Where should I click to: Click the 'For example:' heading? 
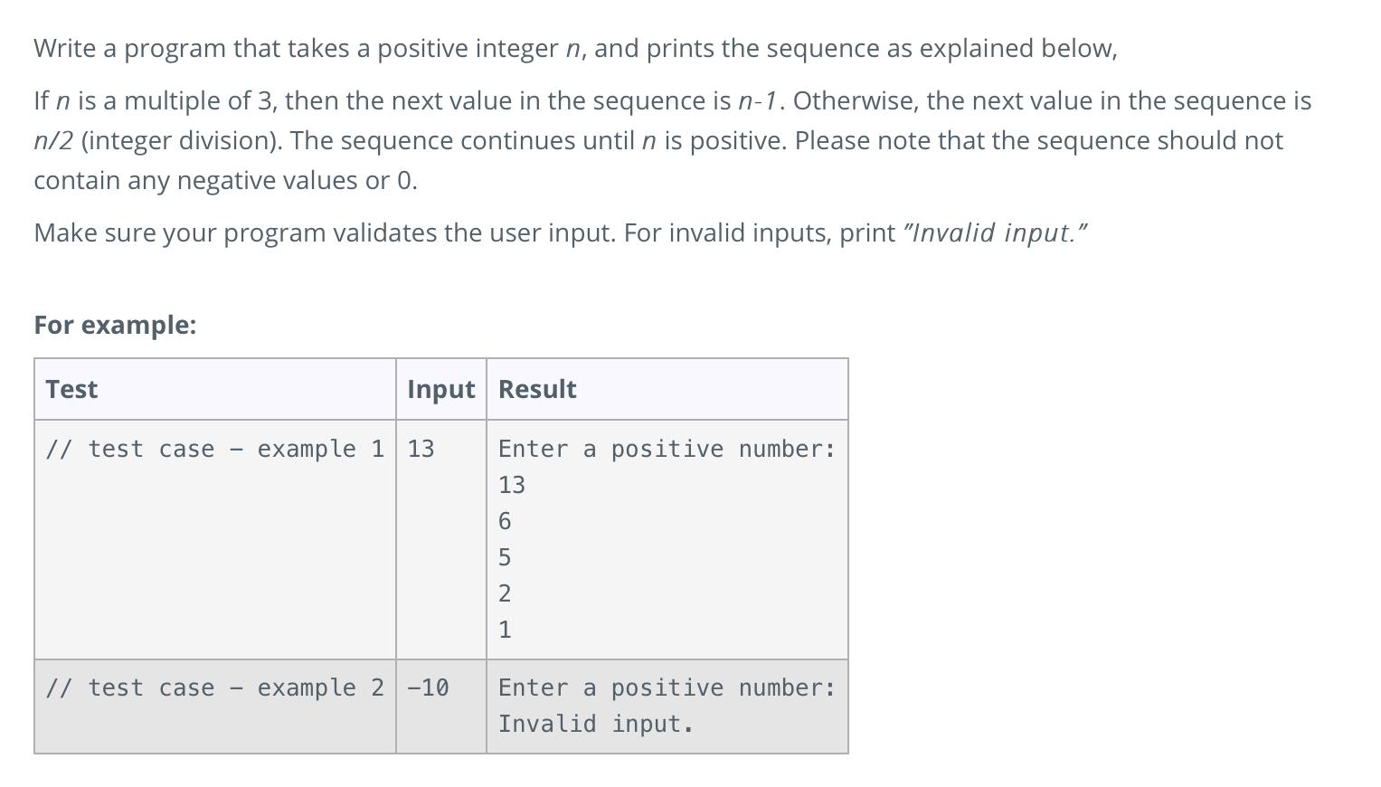(x=115, y=325)
